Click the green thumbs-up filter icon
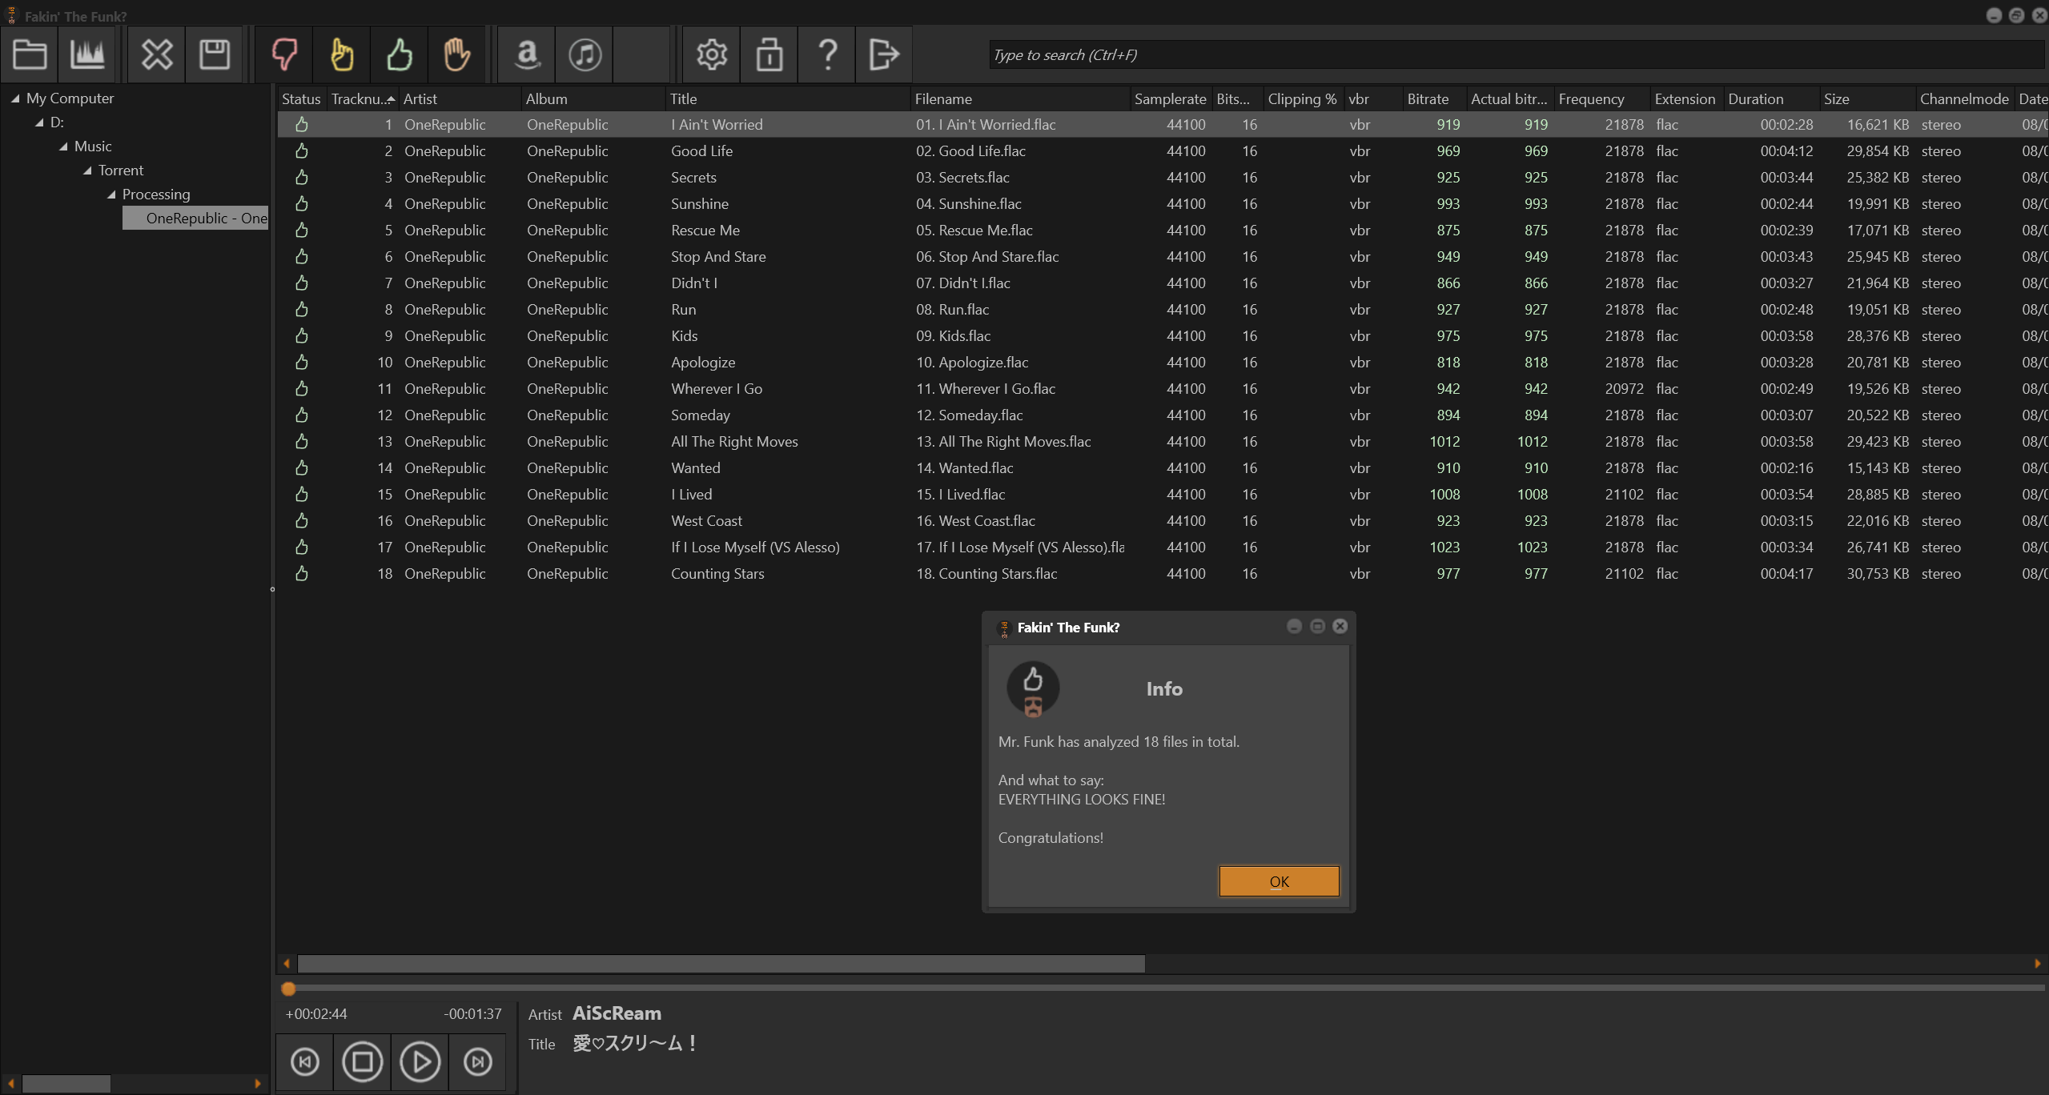 (x=400, y=54)
